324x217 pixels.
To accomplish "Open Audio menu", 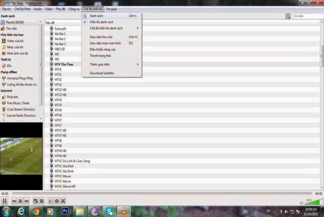I will (x=38, y=9).
